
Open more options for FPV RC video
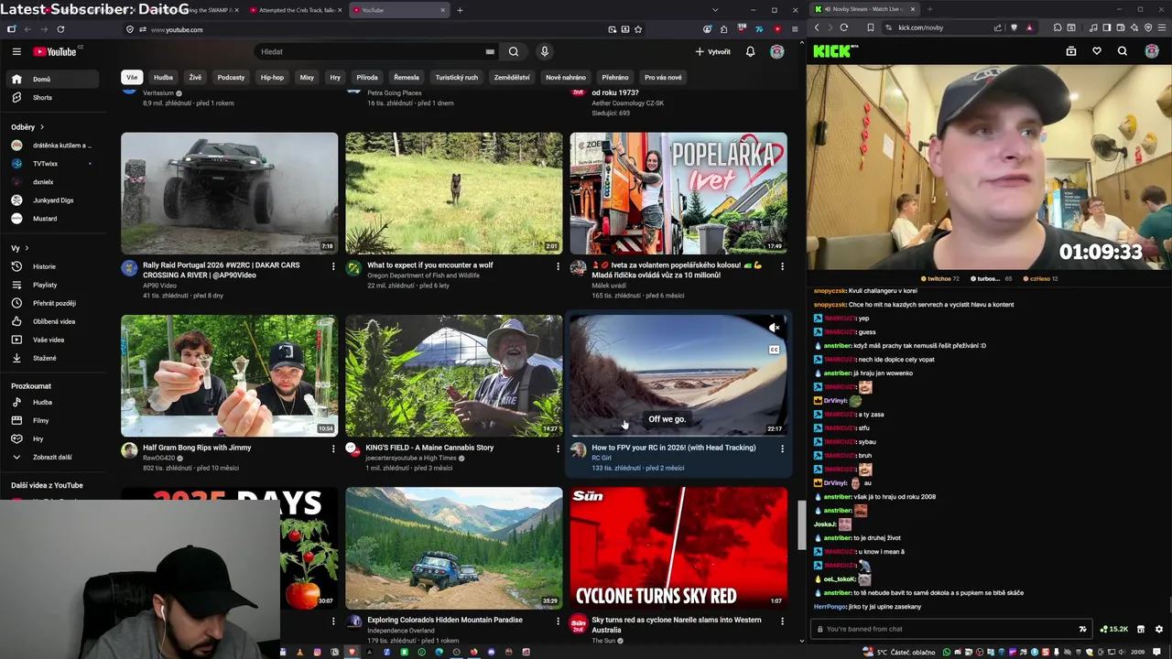tap(782, 448)
